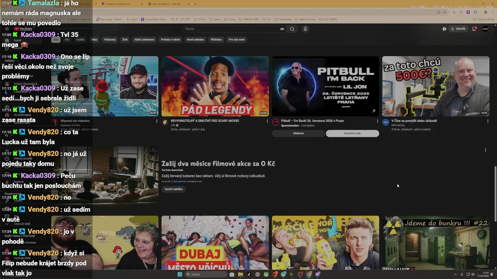
Task: Open options for the film promo banner
Action: coord(485,150)
